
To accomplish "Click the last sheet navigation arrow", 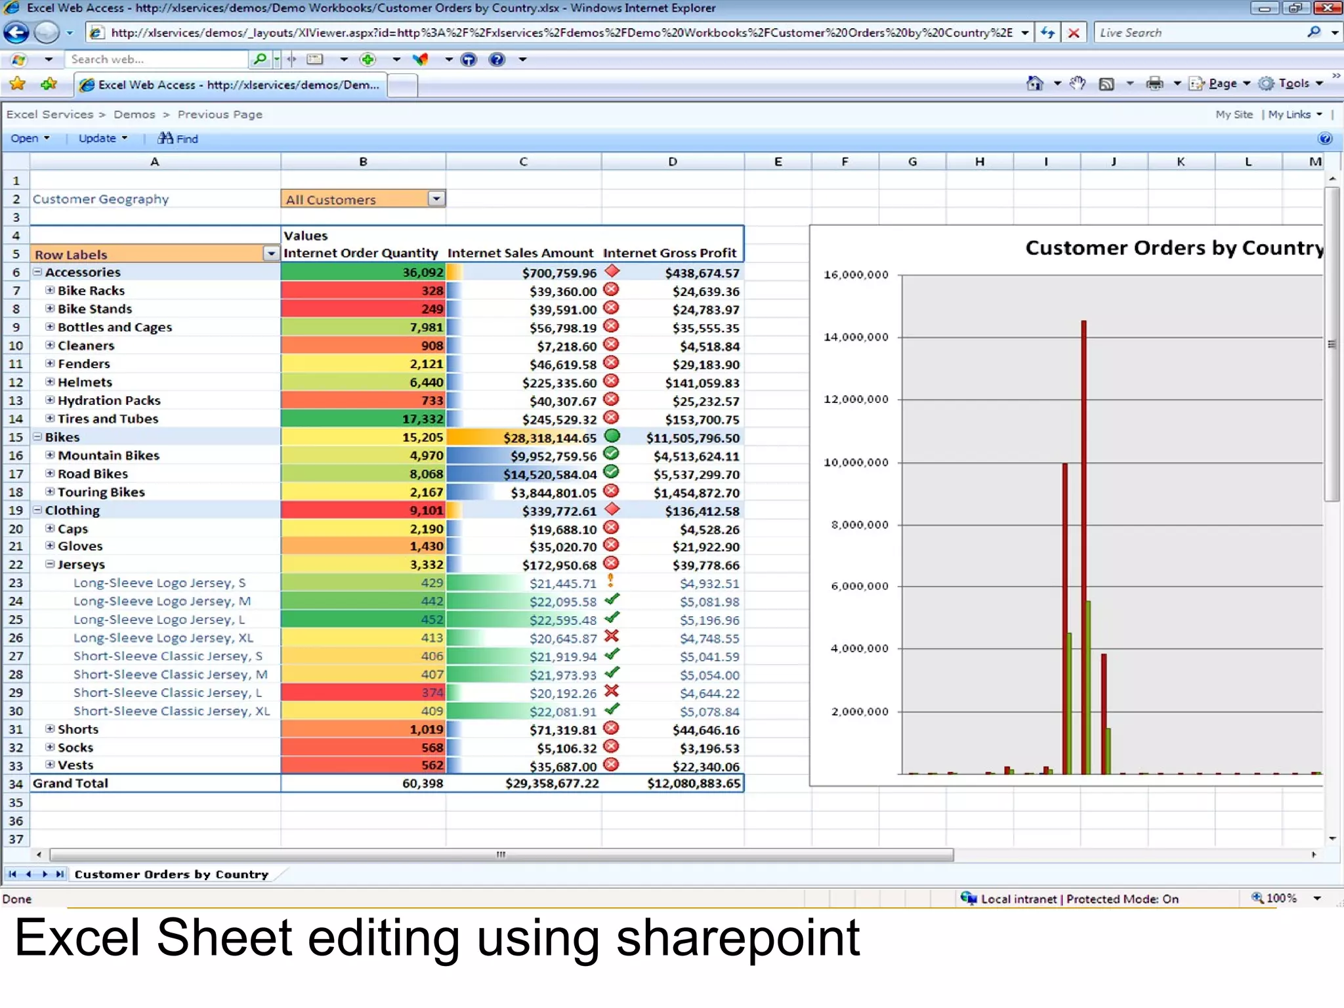I will [x=60, y=874].
